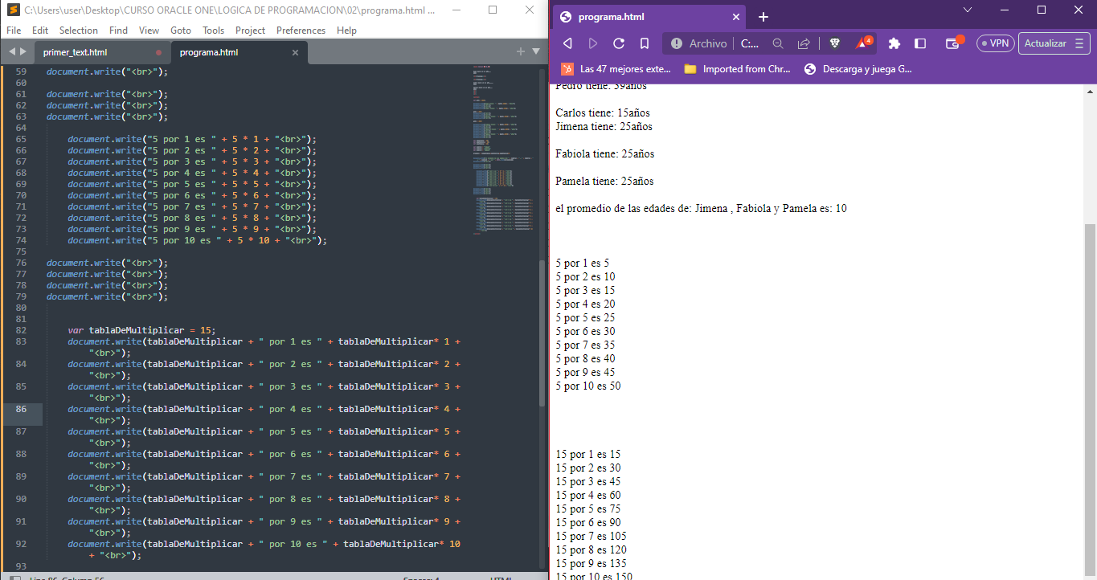Click the code line "5 por 1 es"
This screenshot has height=580, width=1097.
pos(192,139)
